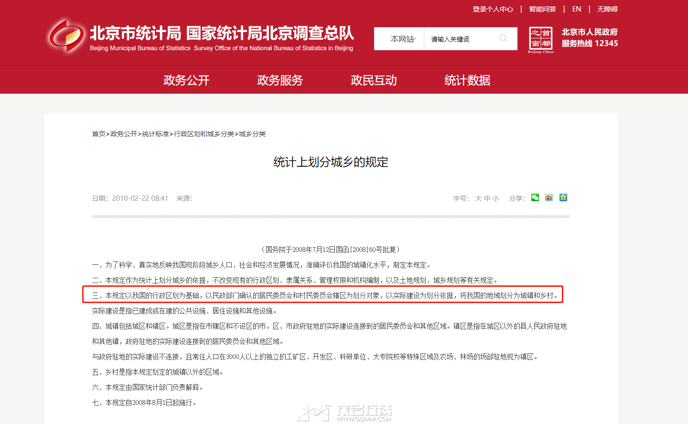Expand the 本网站 search scope dropdown

coord(402,39)
